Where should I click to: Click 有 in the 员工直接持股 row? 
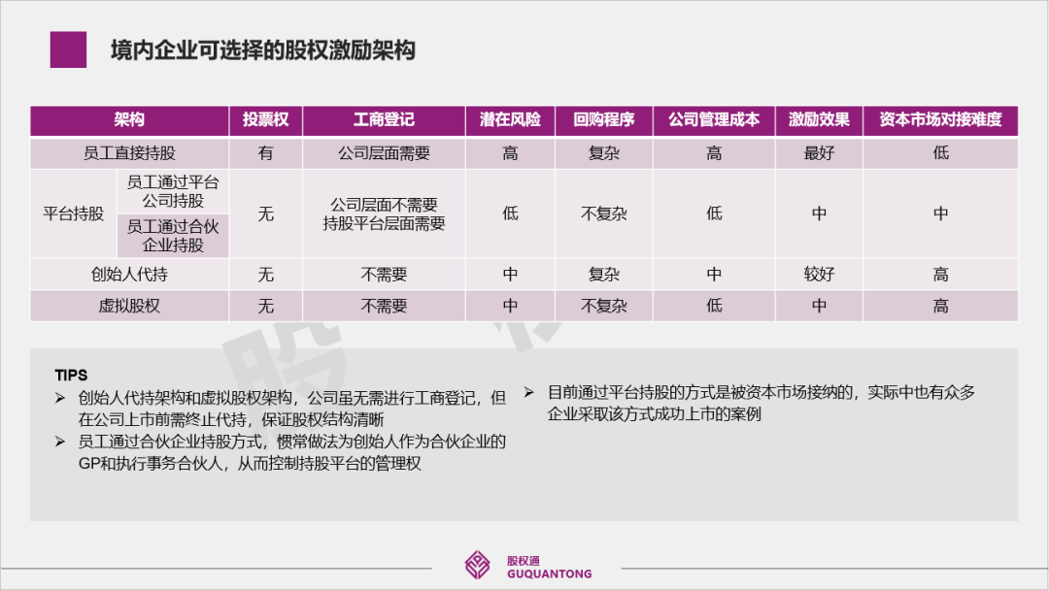click(x=265, y=153)
